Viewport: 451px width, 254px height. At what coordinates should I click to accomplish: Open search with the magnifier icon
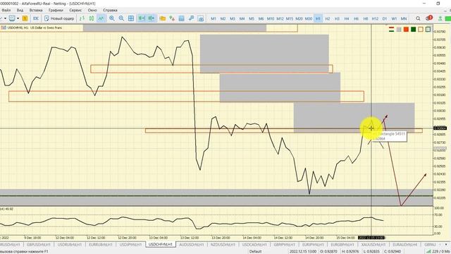(x=418, y=18)
